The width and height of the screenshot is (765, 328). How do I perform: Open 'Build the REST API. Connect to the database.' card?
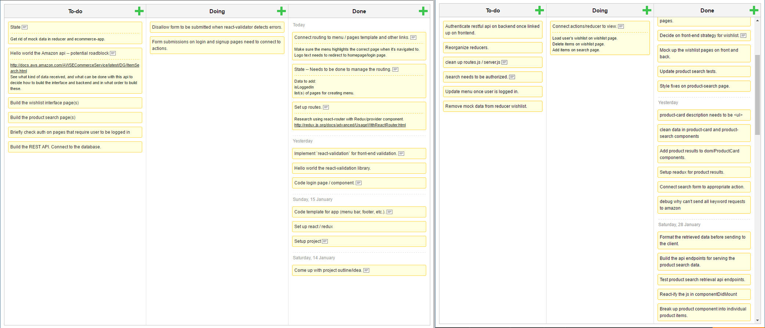pos(75,147)
